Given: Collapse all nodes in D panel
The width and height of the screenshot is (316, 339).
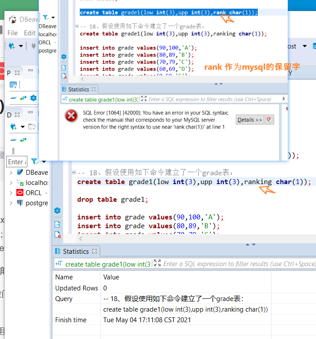Looking at the screenshot, I should coord(13,140).
